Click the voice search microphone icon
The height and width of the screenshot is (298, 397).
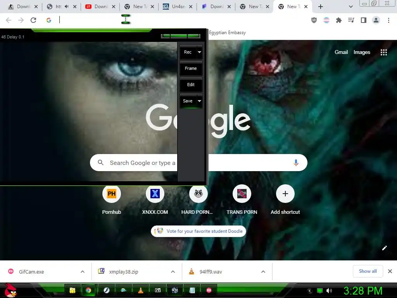(x=296, y=163)
